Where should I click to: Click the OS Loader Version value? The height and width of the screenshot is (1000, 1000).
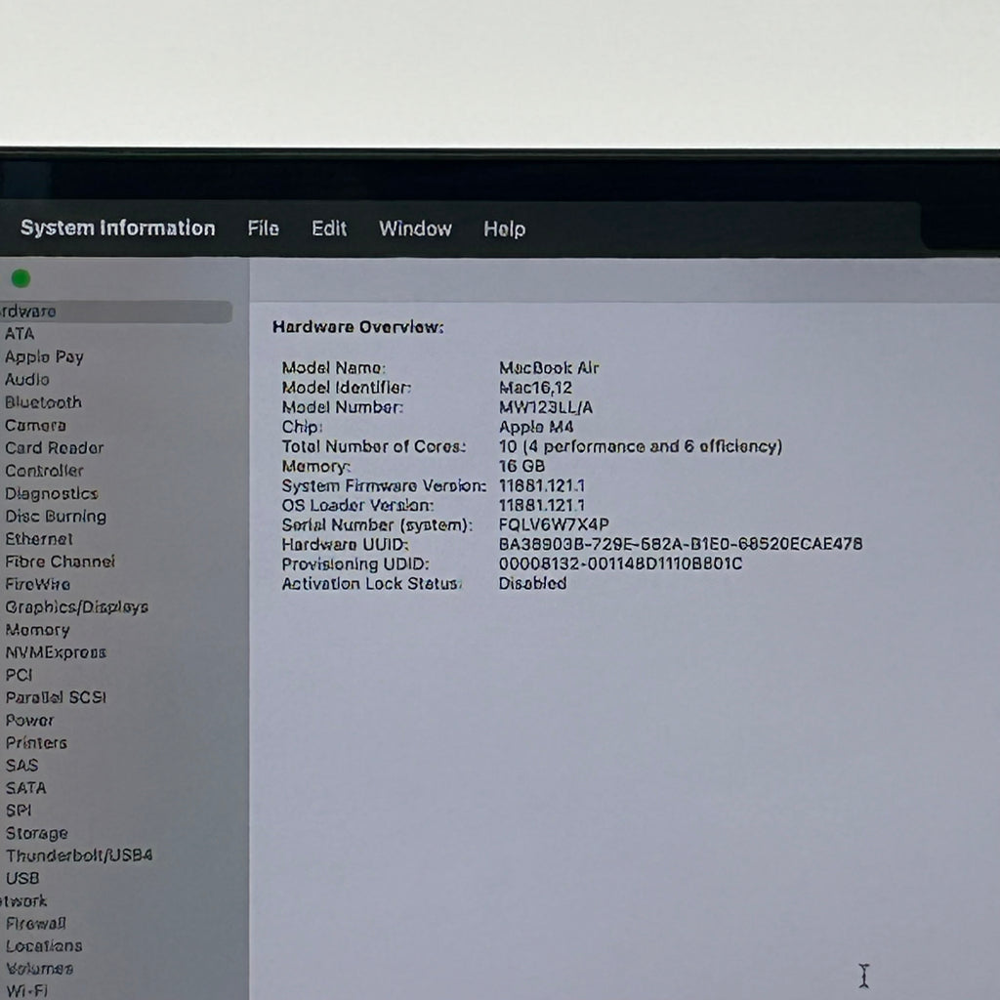pyautogui.click(x=541, y=505)
